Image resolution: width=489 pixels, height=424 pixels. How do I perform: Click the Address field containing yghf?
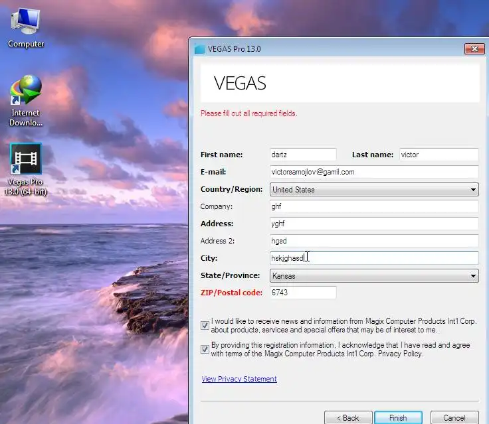point(374,224)
